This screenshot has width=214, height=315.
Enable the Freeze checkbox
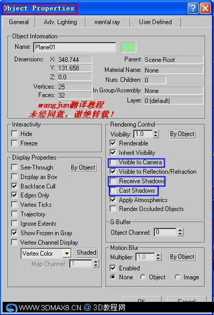click(15, 143)
